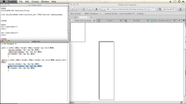Bookmark this page with the star icon
Image resolution: width=186 pixels, height=104 pixels.
point(148,9)
